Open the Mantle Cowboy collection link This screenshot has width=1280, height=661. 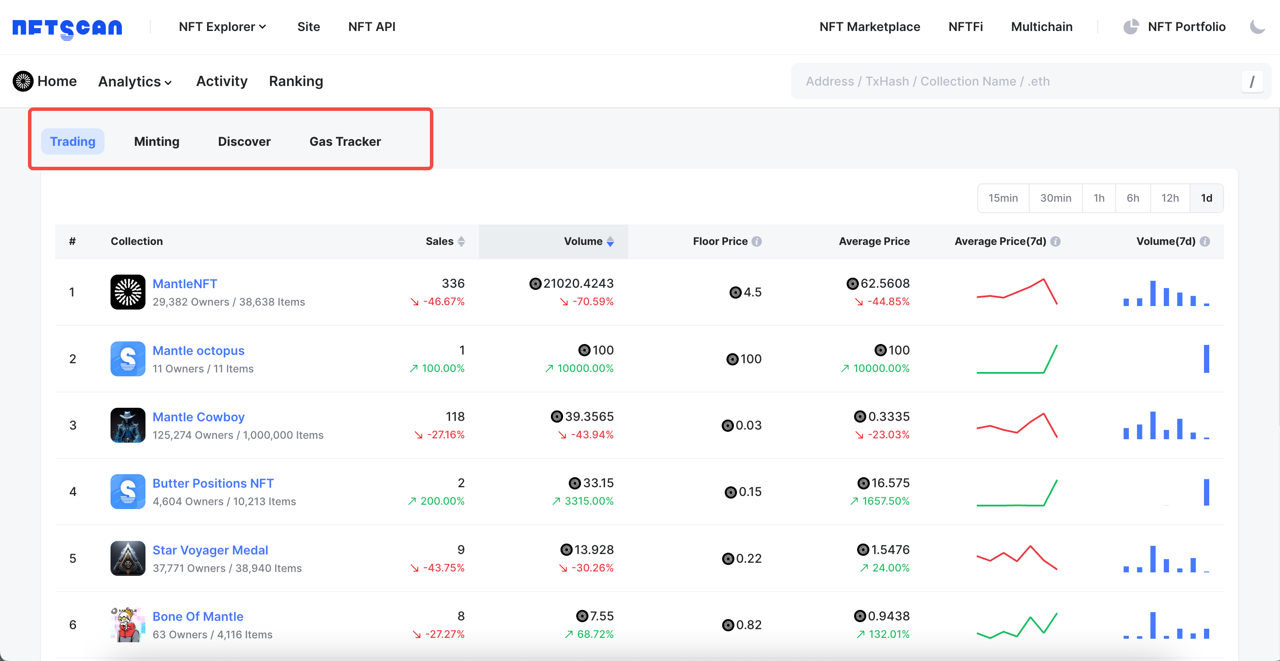click(x=198, y=417)
